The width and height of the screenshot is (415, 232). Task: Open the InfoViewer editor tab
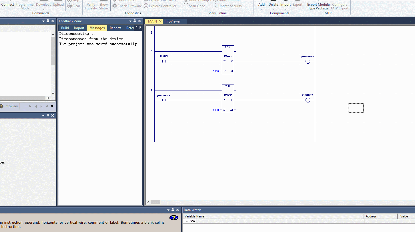coord(173,21)
